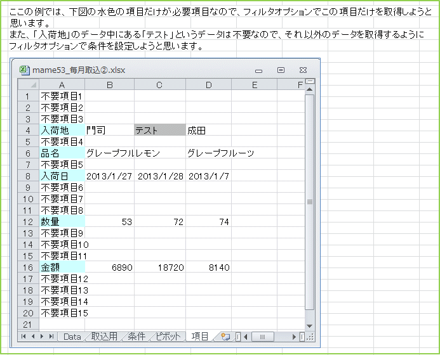Restore the mame53 workbook window
The height and width of the screenshot is (355, 440).
click(x=281, y=70)
